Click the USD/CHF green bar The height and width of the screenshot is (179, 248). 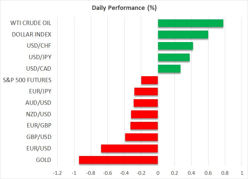(x=175, y=46)
